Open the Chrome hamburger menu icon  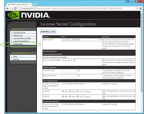(141, 9)
